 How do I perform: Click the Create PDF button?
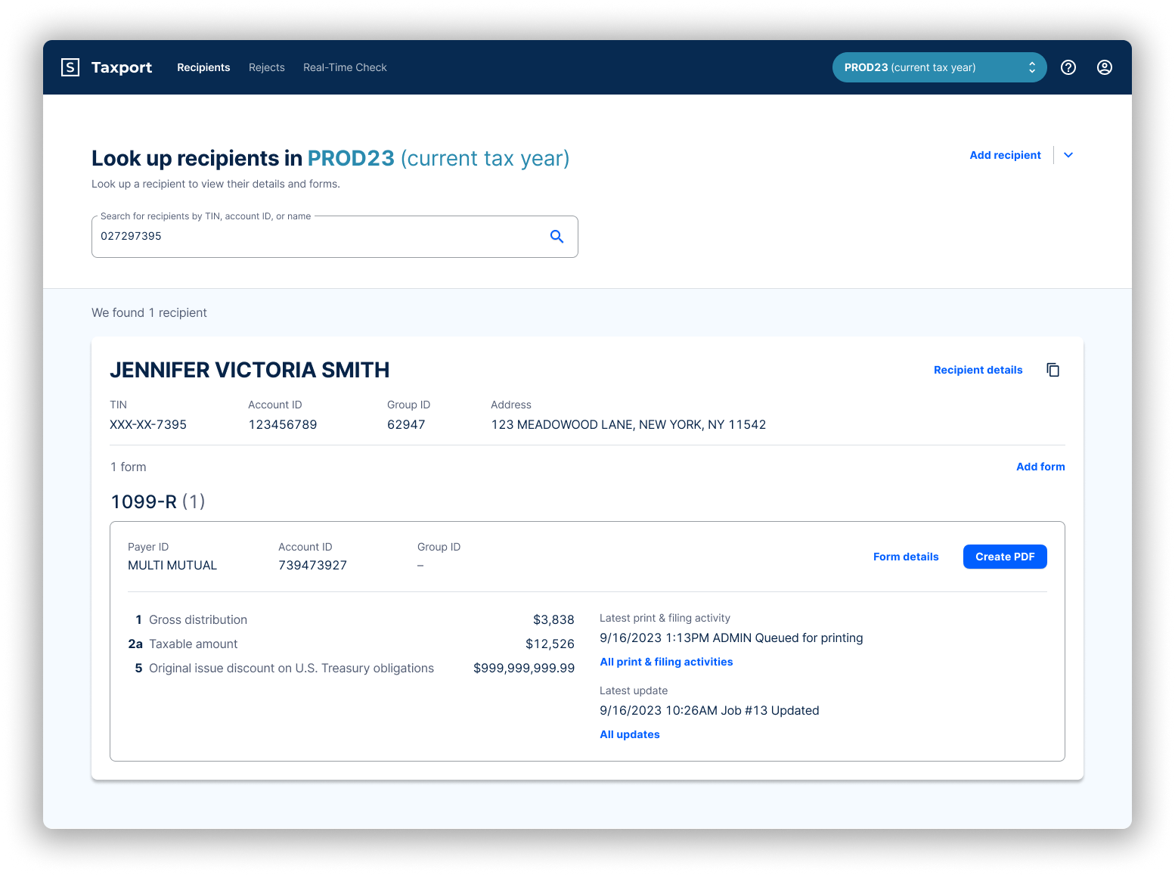pyautogui.click(x=1005, y=557)
